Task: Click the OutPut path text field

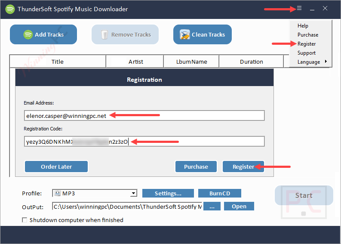Action: 127,206
